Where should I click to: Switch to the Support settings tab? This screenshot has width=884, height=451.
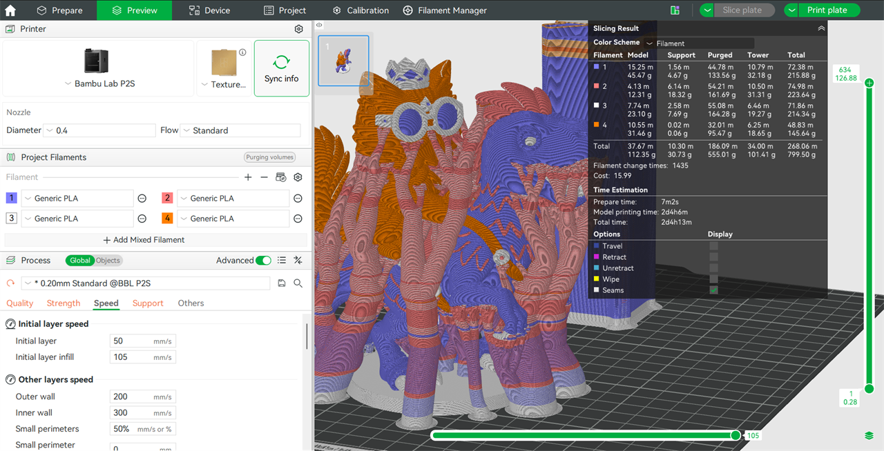coord(148,303)
